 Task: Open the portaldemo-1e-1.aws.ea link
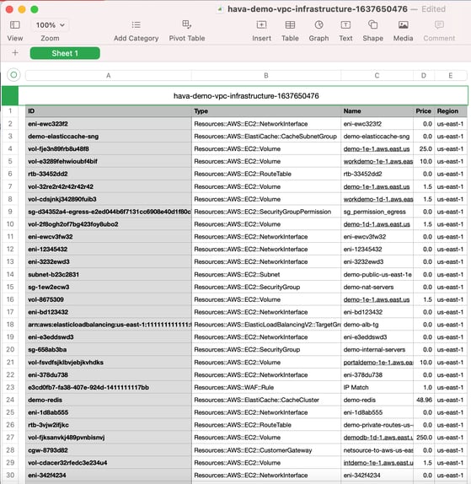pos(378,363)
